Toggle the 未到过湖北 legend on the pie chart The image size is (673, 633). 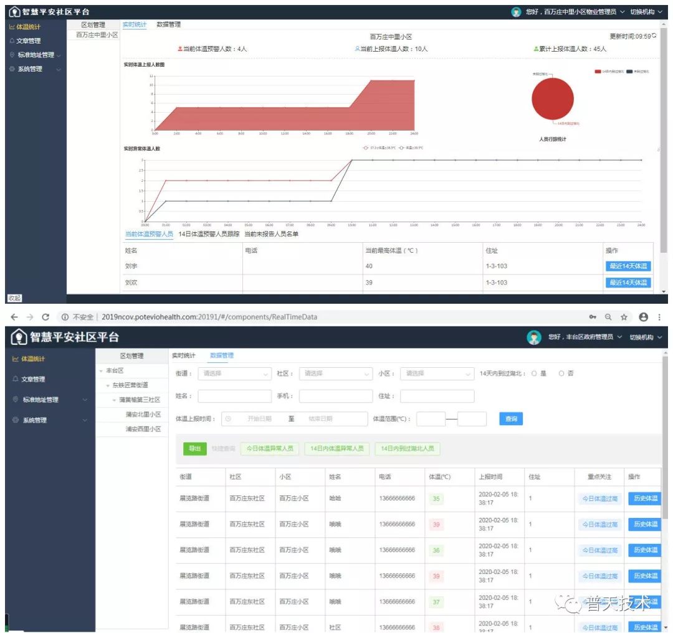tap(637, 72)
